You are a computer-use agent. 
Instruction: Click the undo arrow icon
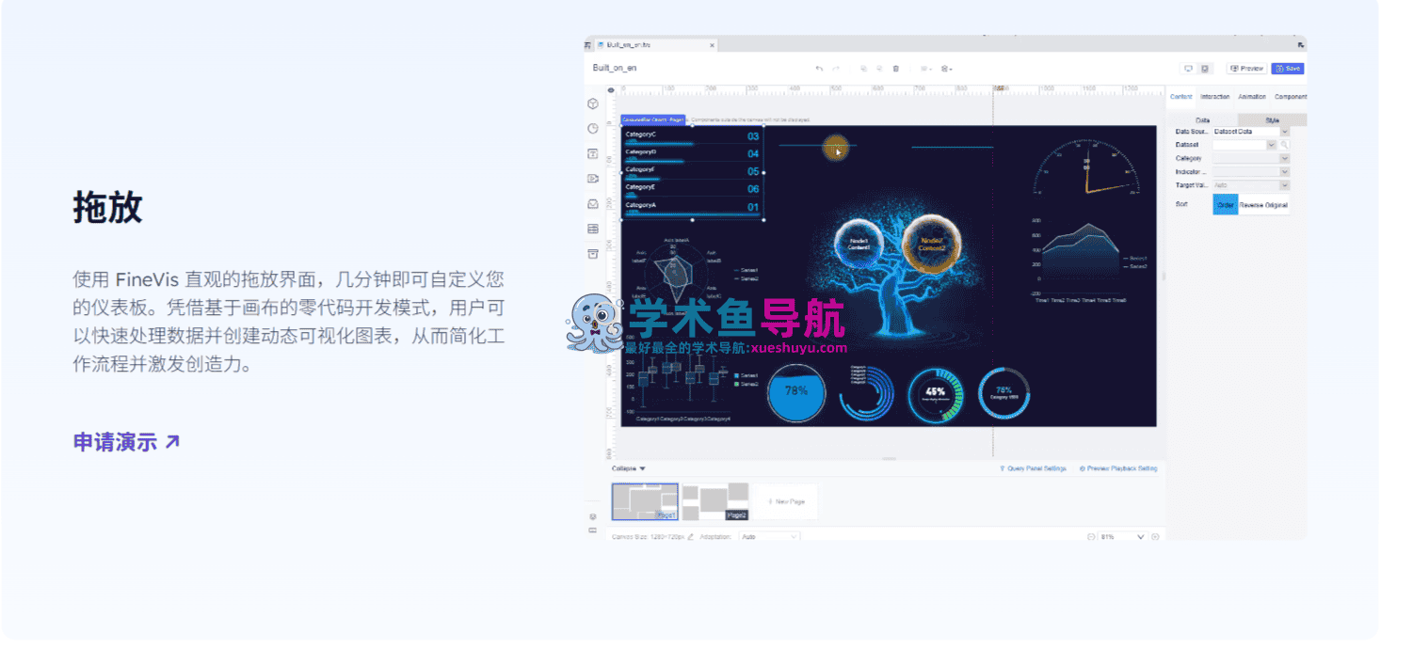[819, 69]
